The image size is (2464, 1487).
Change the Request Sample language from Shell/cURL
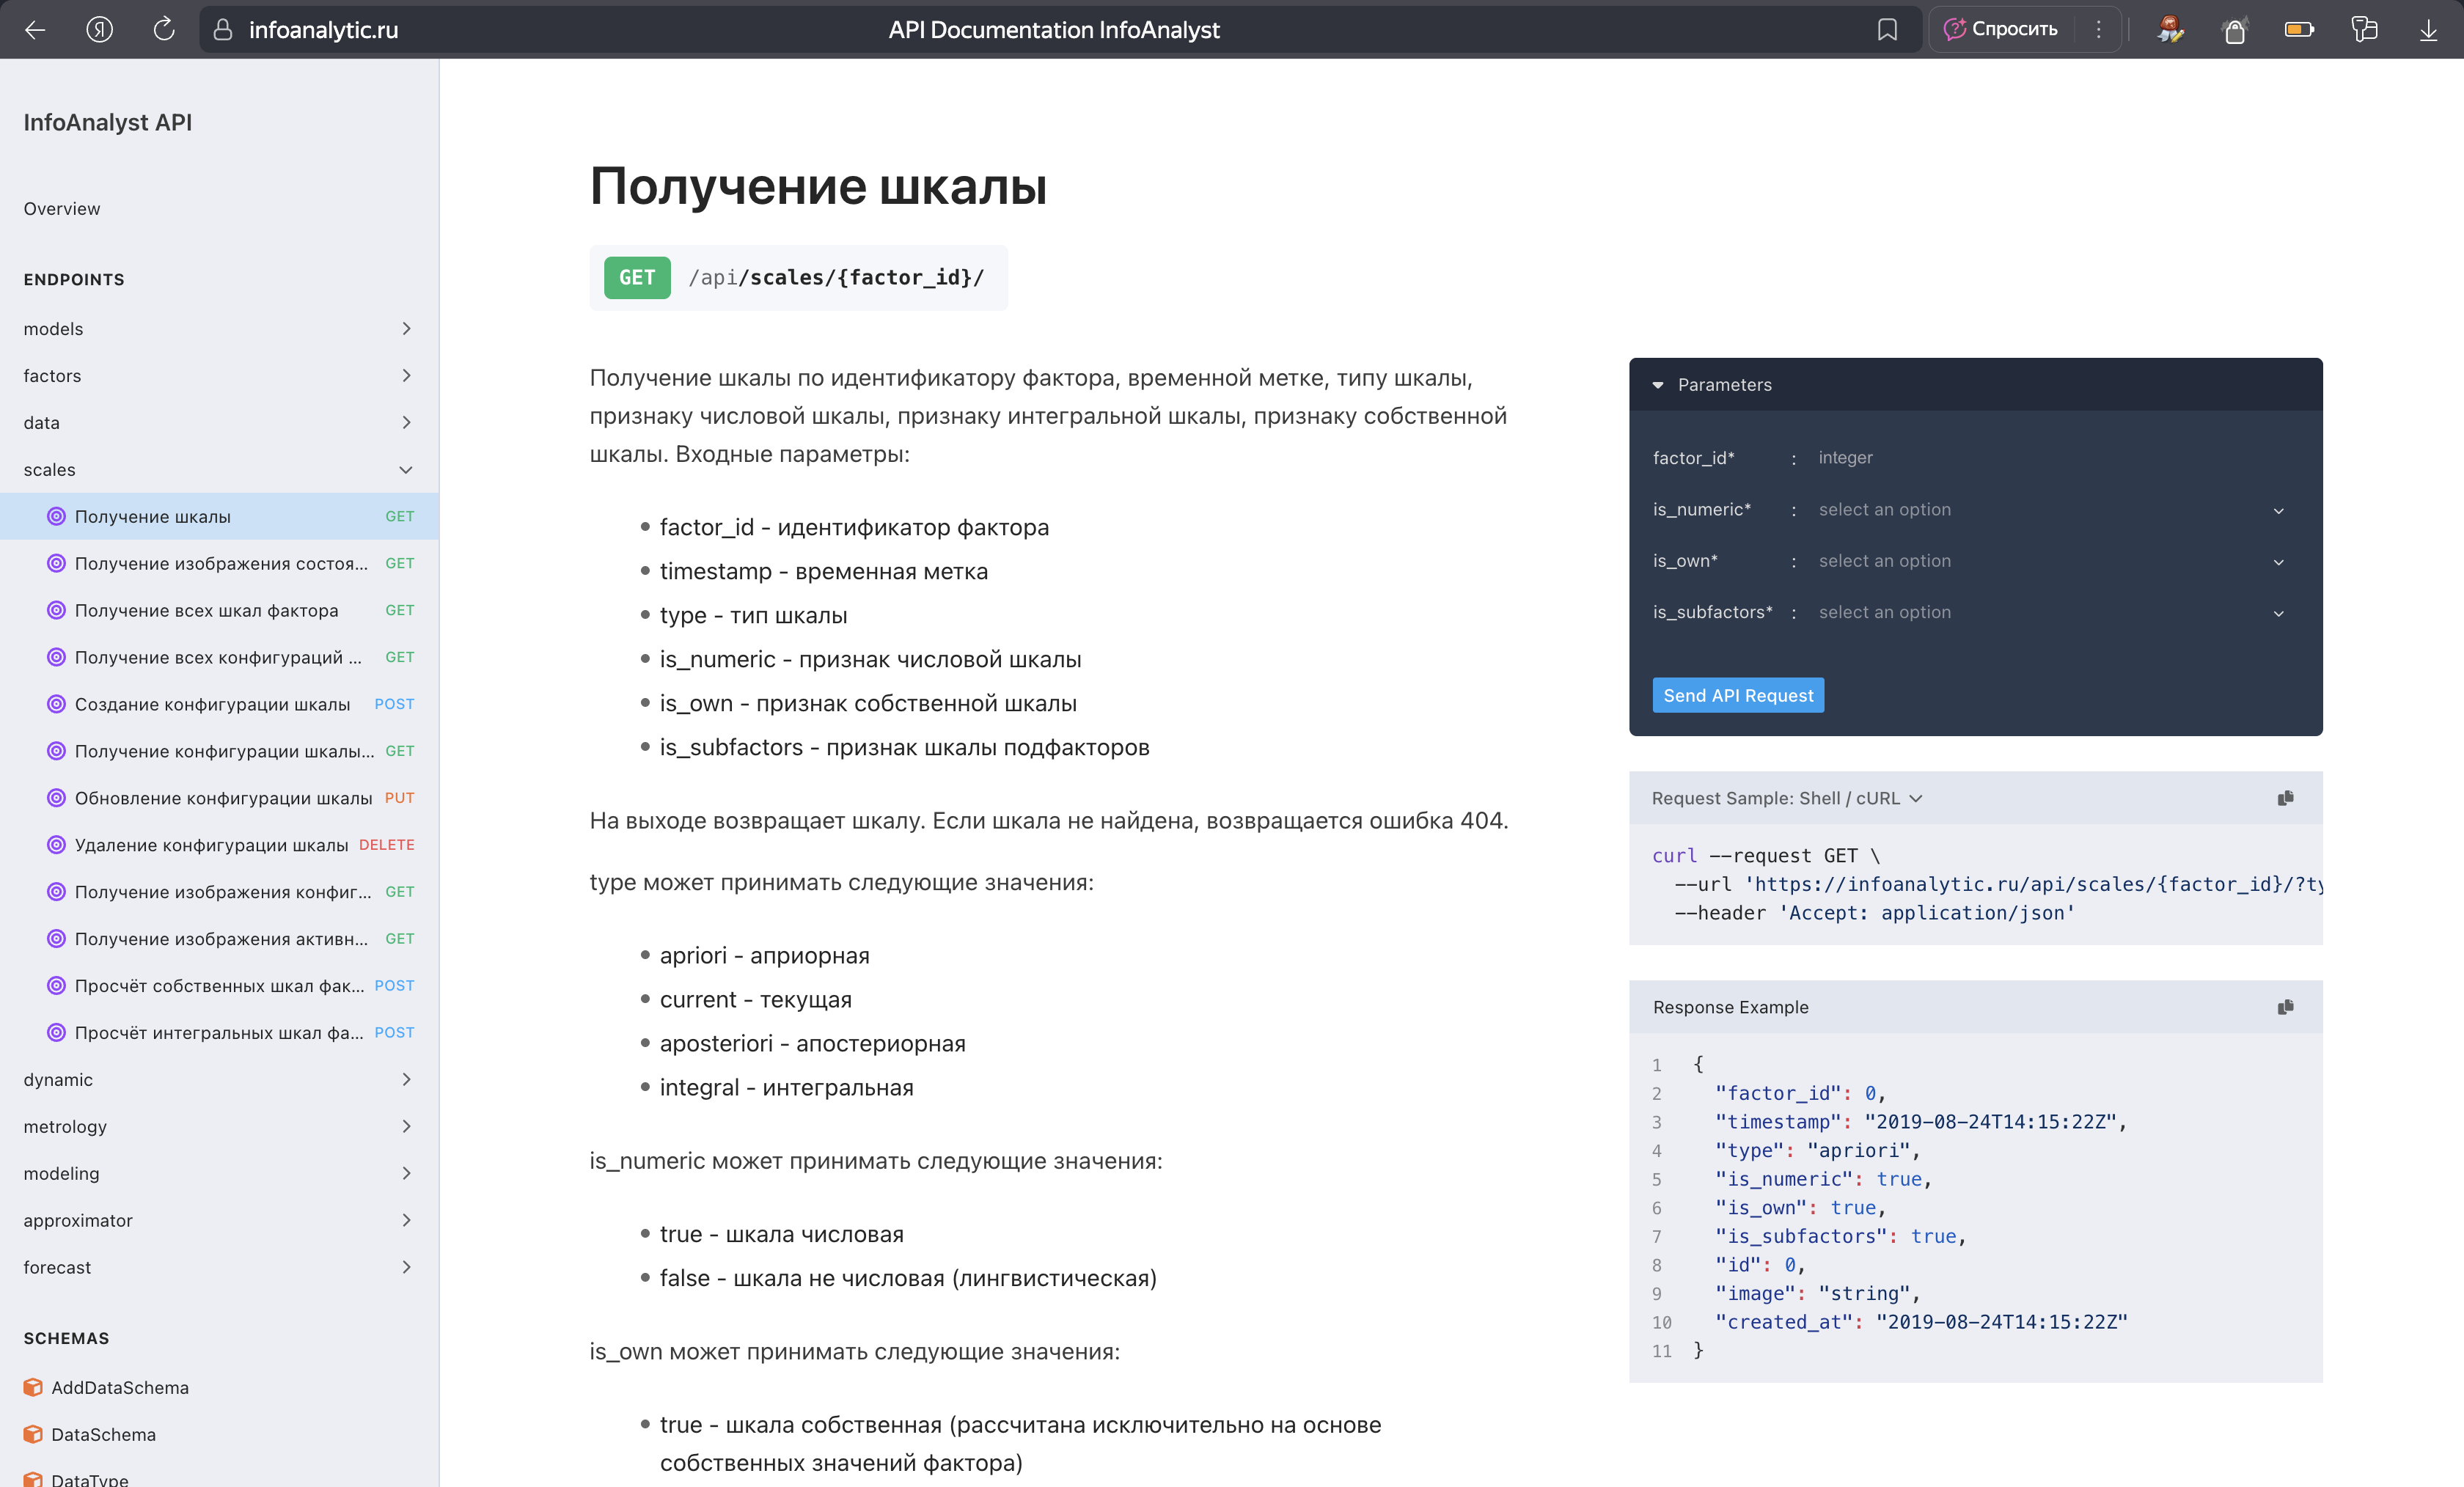(x=1916, y=798)
